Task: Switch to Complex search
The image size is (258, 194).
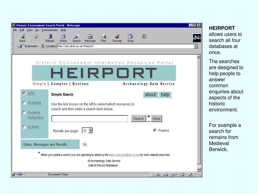Action: [x=59, y=84]
